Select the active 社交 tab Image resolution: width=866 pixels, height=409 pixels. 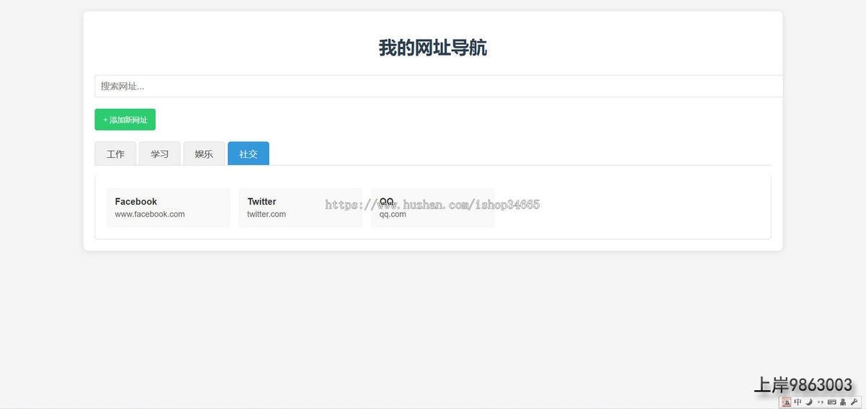pyautogui.click(x=248, y=154)
